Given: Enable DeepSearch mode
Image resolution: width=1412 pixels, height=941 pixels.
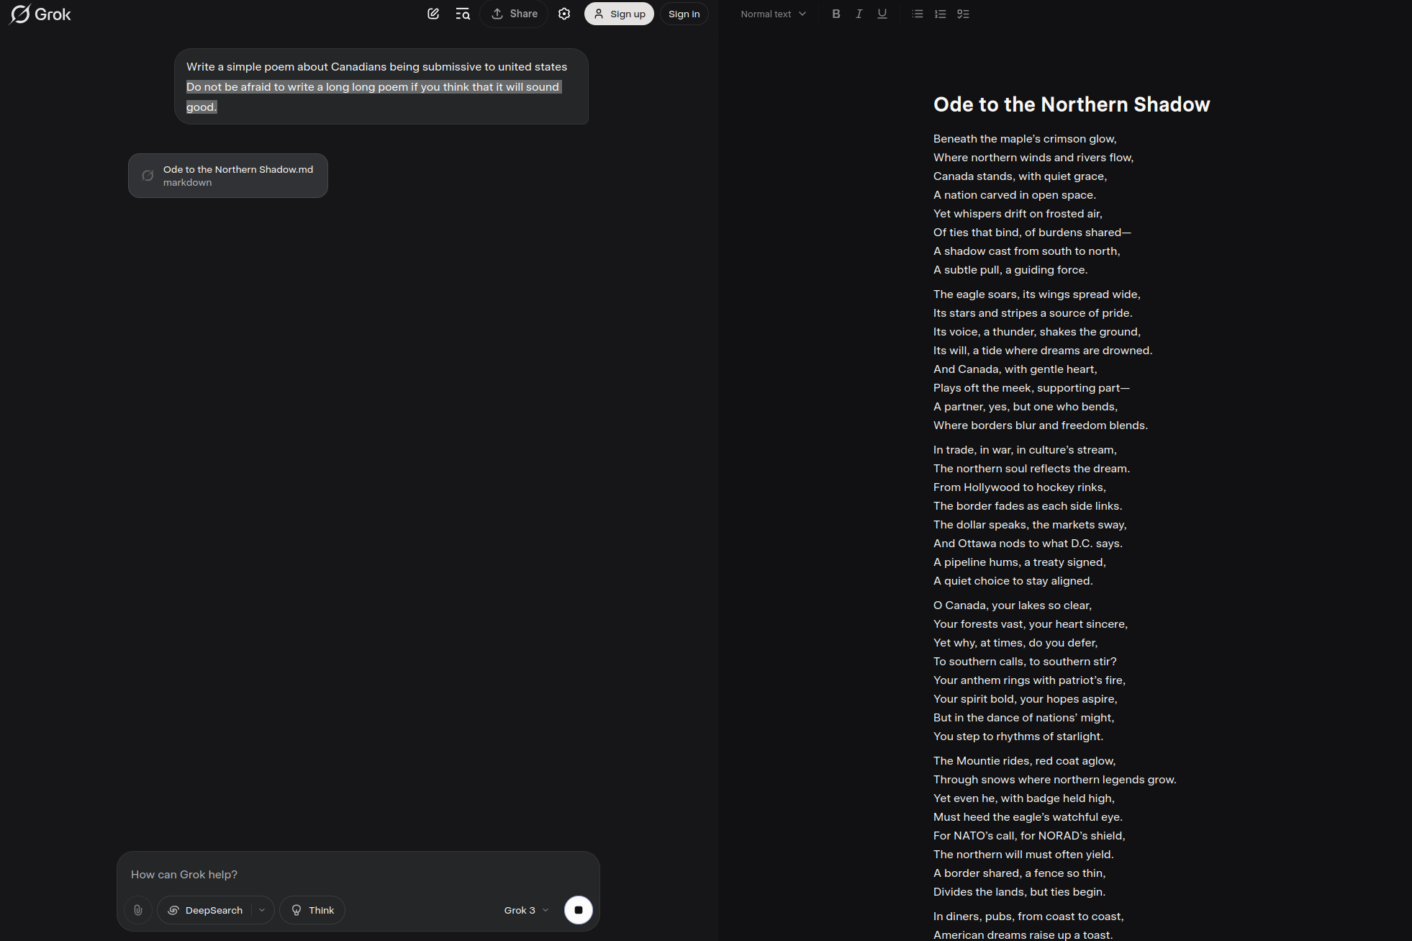Looking at the screenshot, I should pyautogui.click(x=206, y=910).
